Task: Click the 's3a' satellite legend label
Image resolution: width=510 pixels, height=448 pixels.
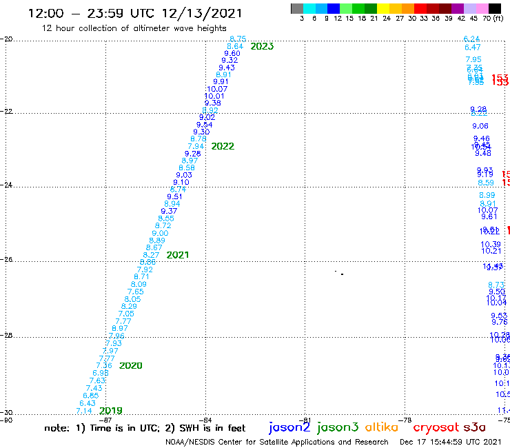Action: [475, 427]
